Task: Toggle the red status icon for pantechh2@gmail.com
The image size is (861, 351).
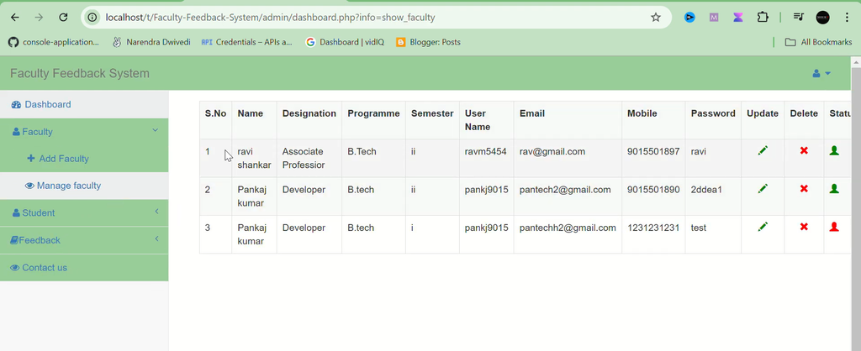Action: (x=834, y=227)
